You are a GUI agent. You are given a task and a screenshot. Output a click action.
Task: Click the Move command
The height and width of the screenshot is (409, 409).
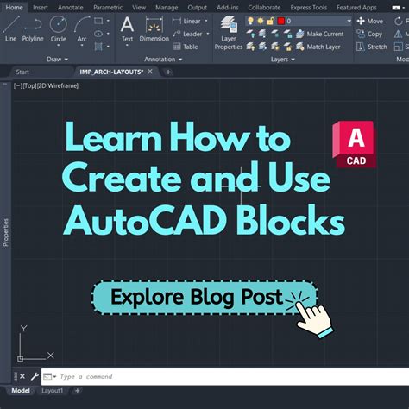[x=370, y=21]
